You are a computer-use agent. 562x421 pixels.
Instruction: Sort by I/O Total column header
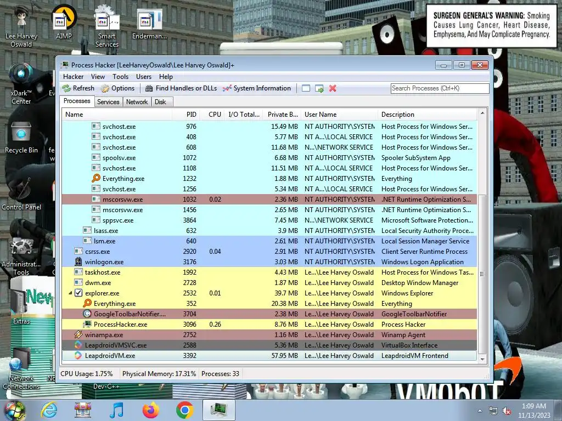coord(243,115)
